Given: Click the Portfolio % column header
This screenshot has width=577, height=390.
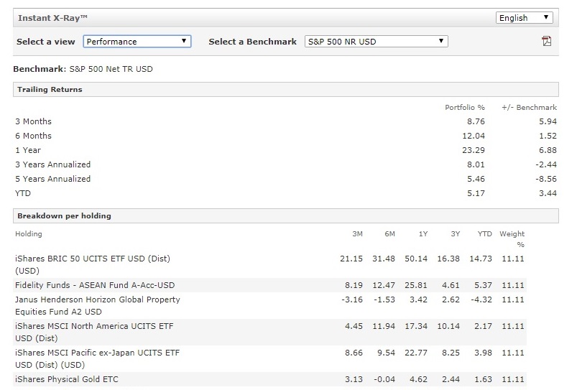Looking at the screenshot, I should click(x=465, y=108).
